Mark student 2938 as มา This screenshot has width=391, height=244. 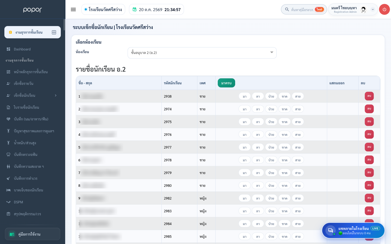(x=245, y=96)
